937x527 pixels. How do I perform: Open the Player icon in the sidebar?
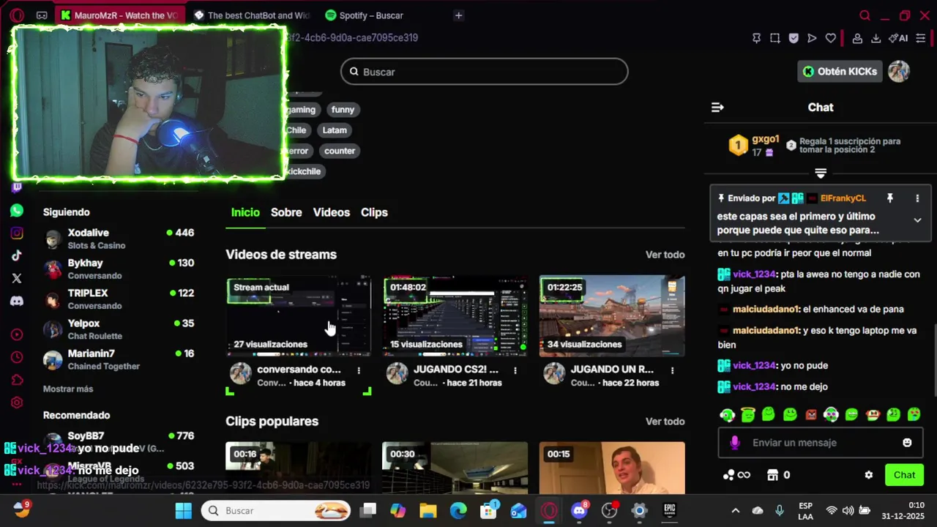[17, 334]
